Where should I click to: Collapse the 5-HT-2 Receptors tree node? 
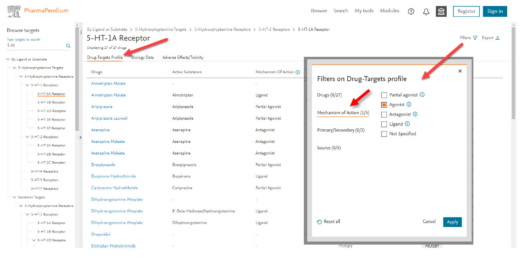(27, 137)
